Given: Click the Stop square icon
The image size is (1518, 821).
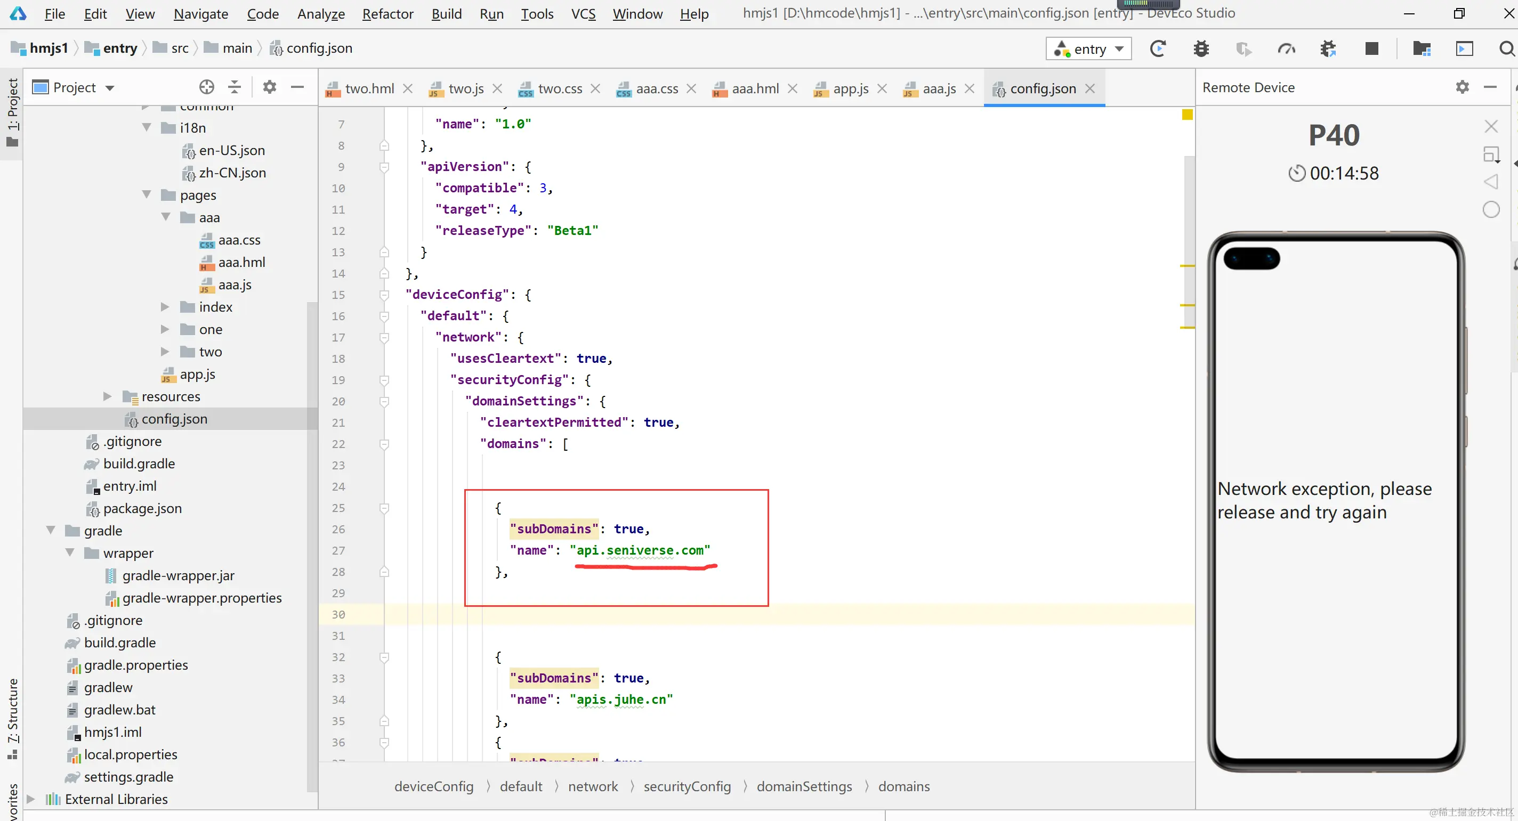Looking at the screenshot, I should tap(1372, 48).
